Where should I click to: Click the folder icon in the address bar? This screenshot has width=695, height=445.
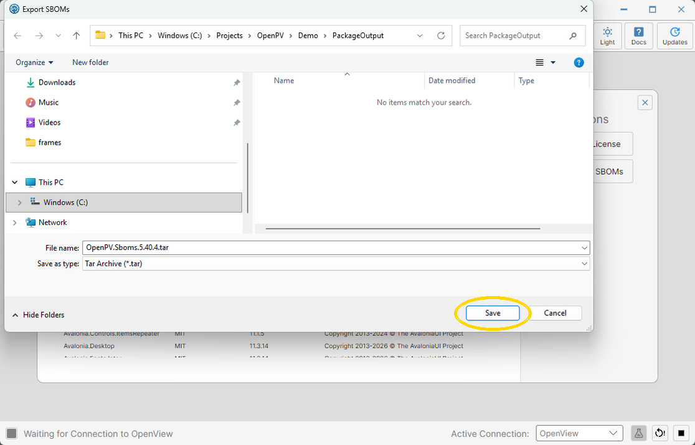[101, 35]
